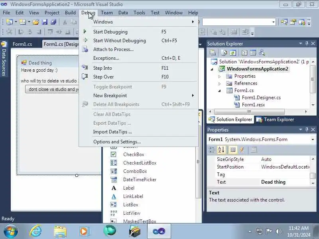Switch Properties panel to Alphabetical sort
This screenshot has height=239, width=319.
point(221,150)
